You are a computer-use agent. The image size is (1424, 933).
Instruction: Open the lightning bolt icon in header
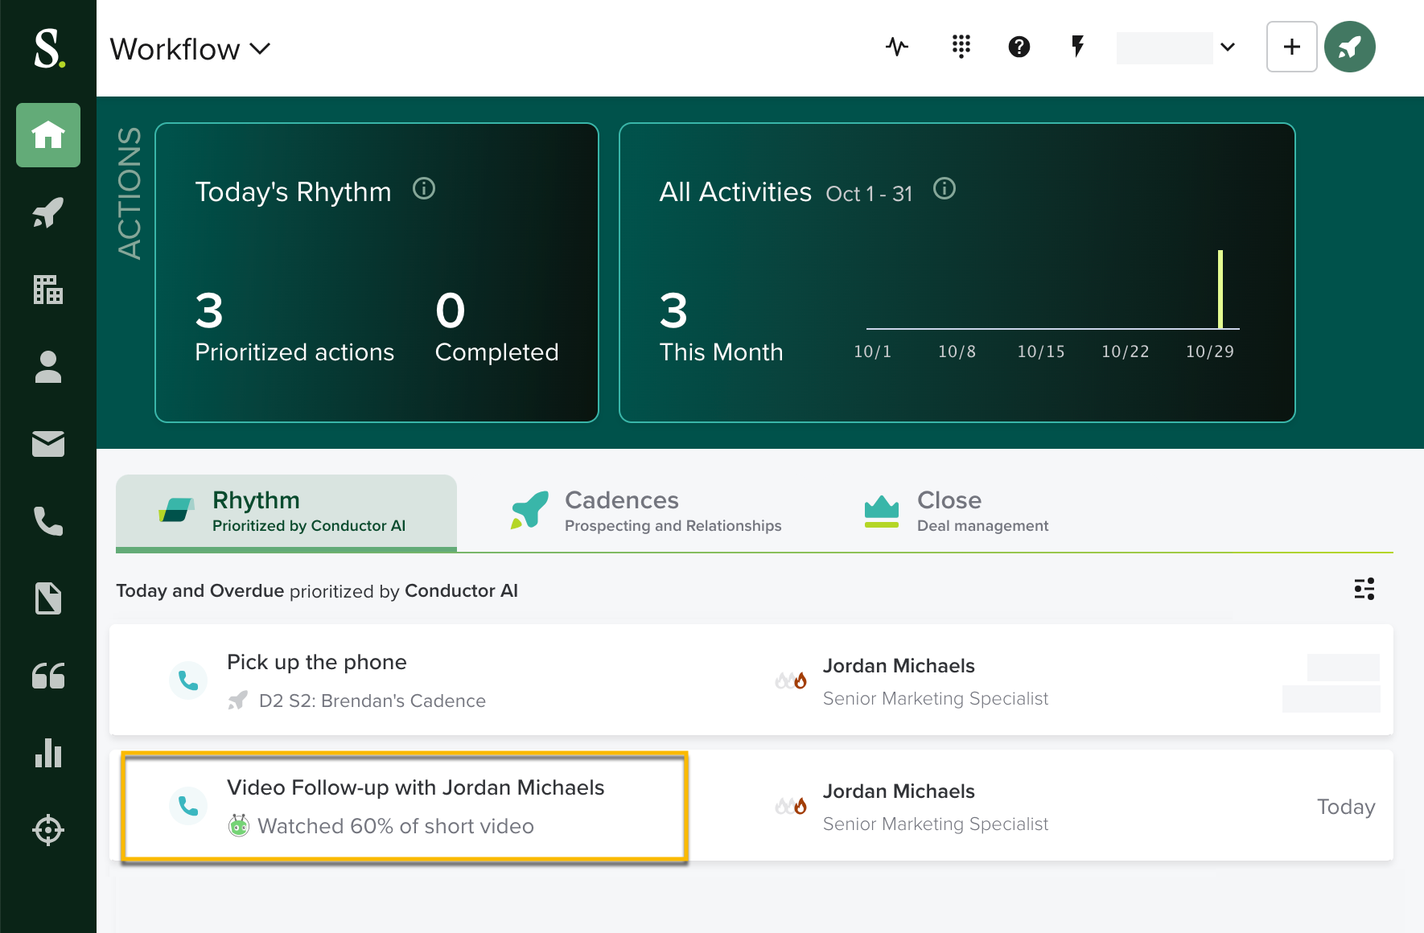tap(1078, 47)
